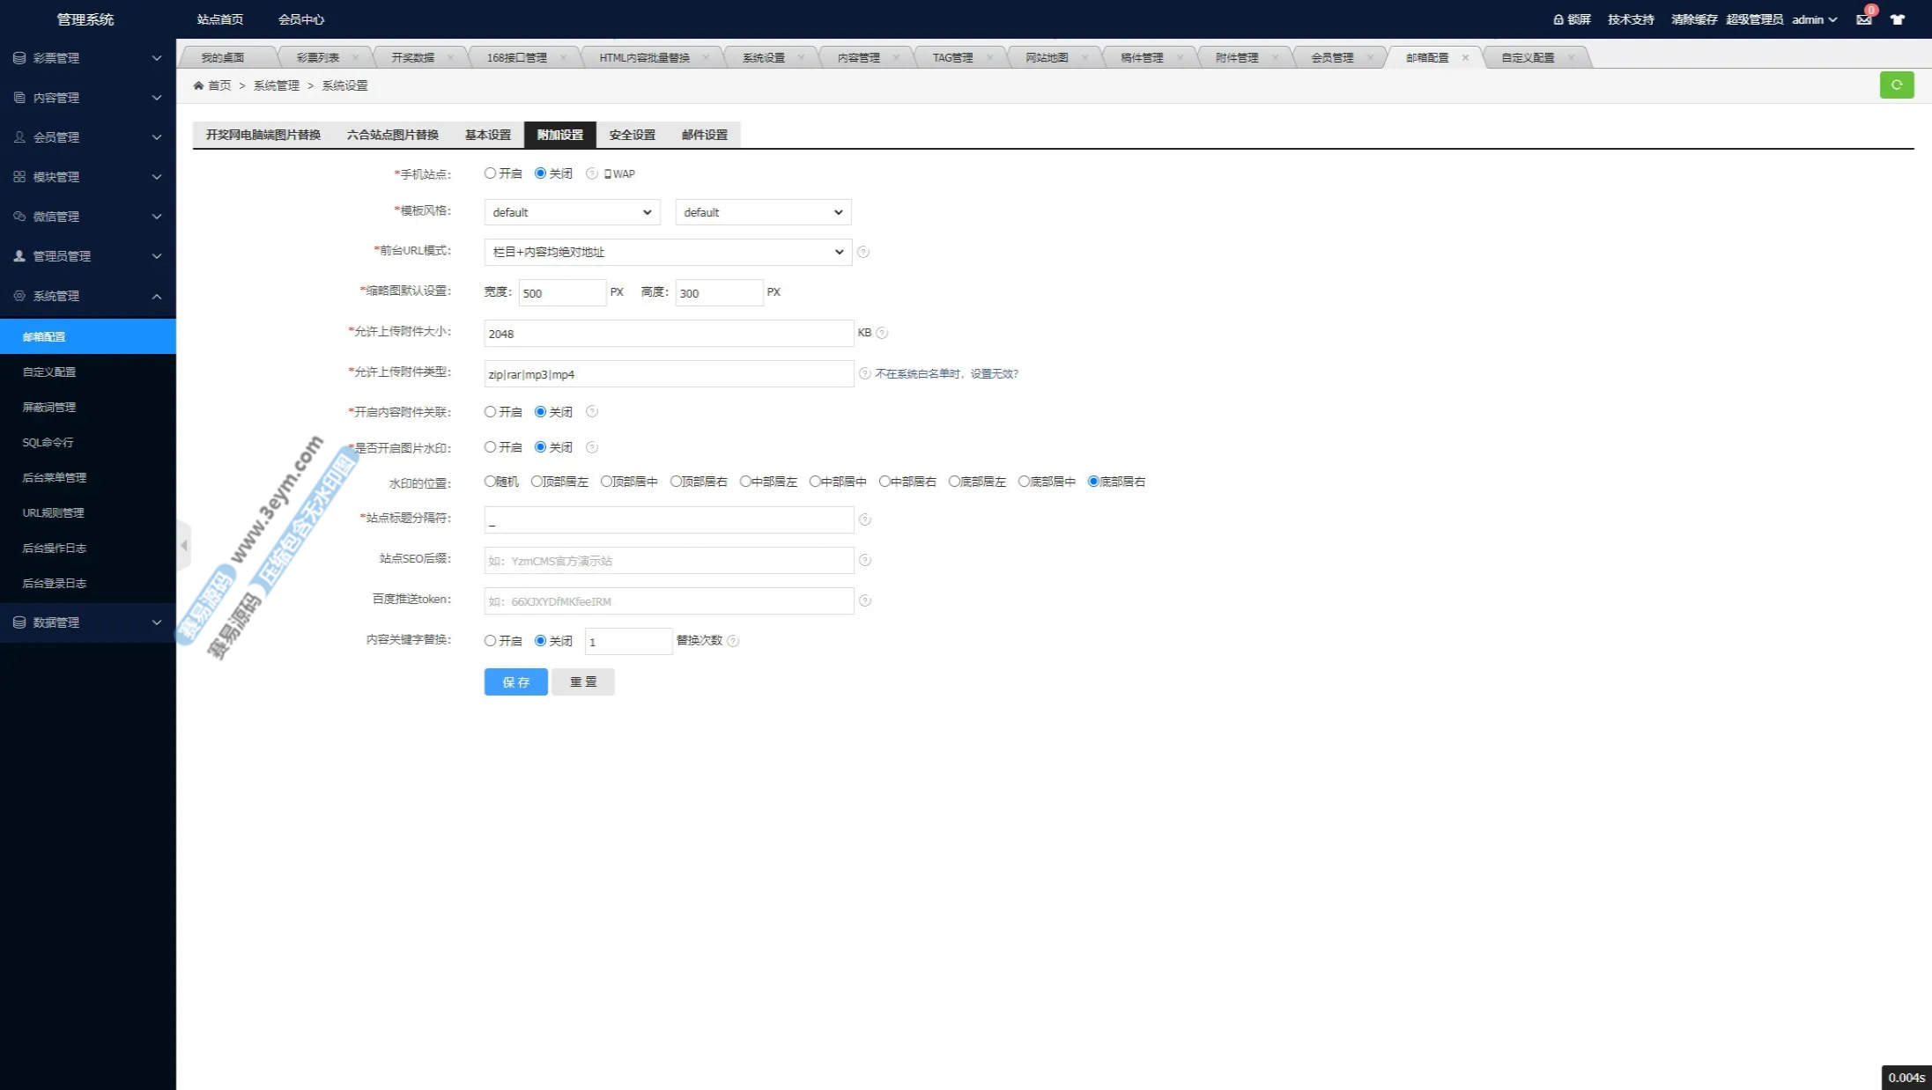Viewport: 1932px width, 1090px height.
Task: Click help icon next to front-end URL mode
Action: point(863,252)
